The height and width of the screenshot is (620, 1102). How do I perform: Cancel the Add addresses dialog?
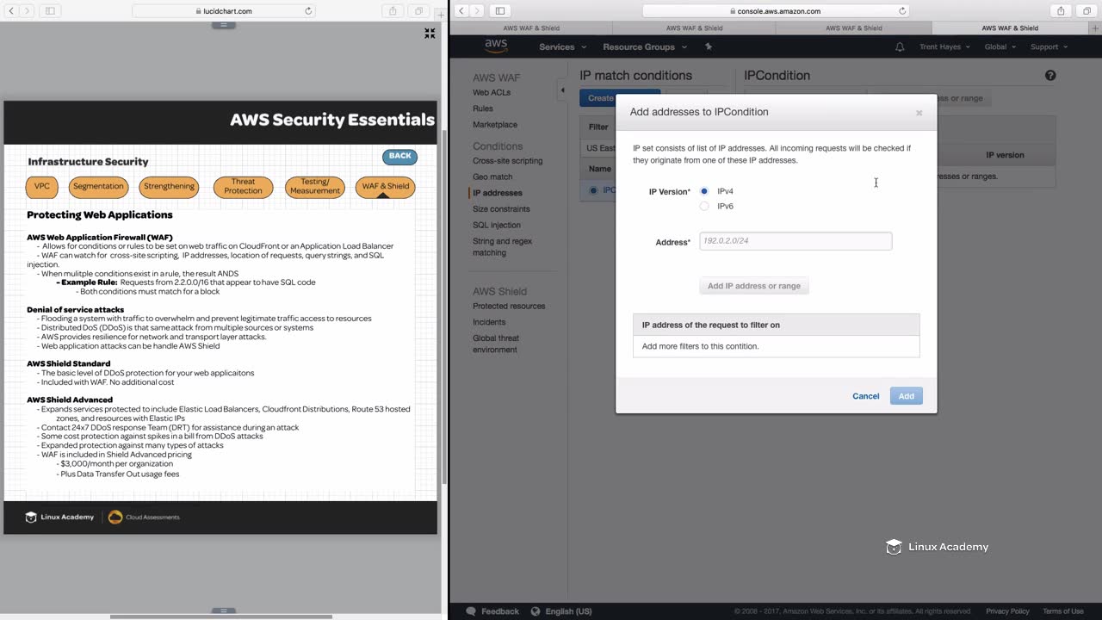pyautogui.click(x=865, y=396)
